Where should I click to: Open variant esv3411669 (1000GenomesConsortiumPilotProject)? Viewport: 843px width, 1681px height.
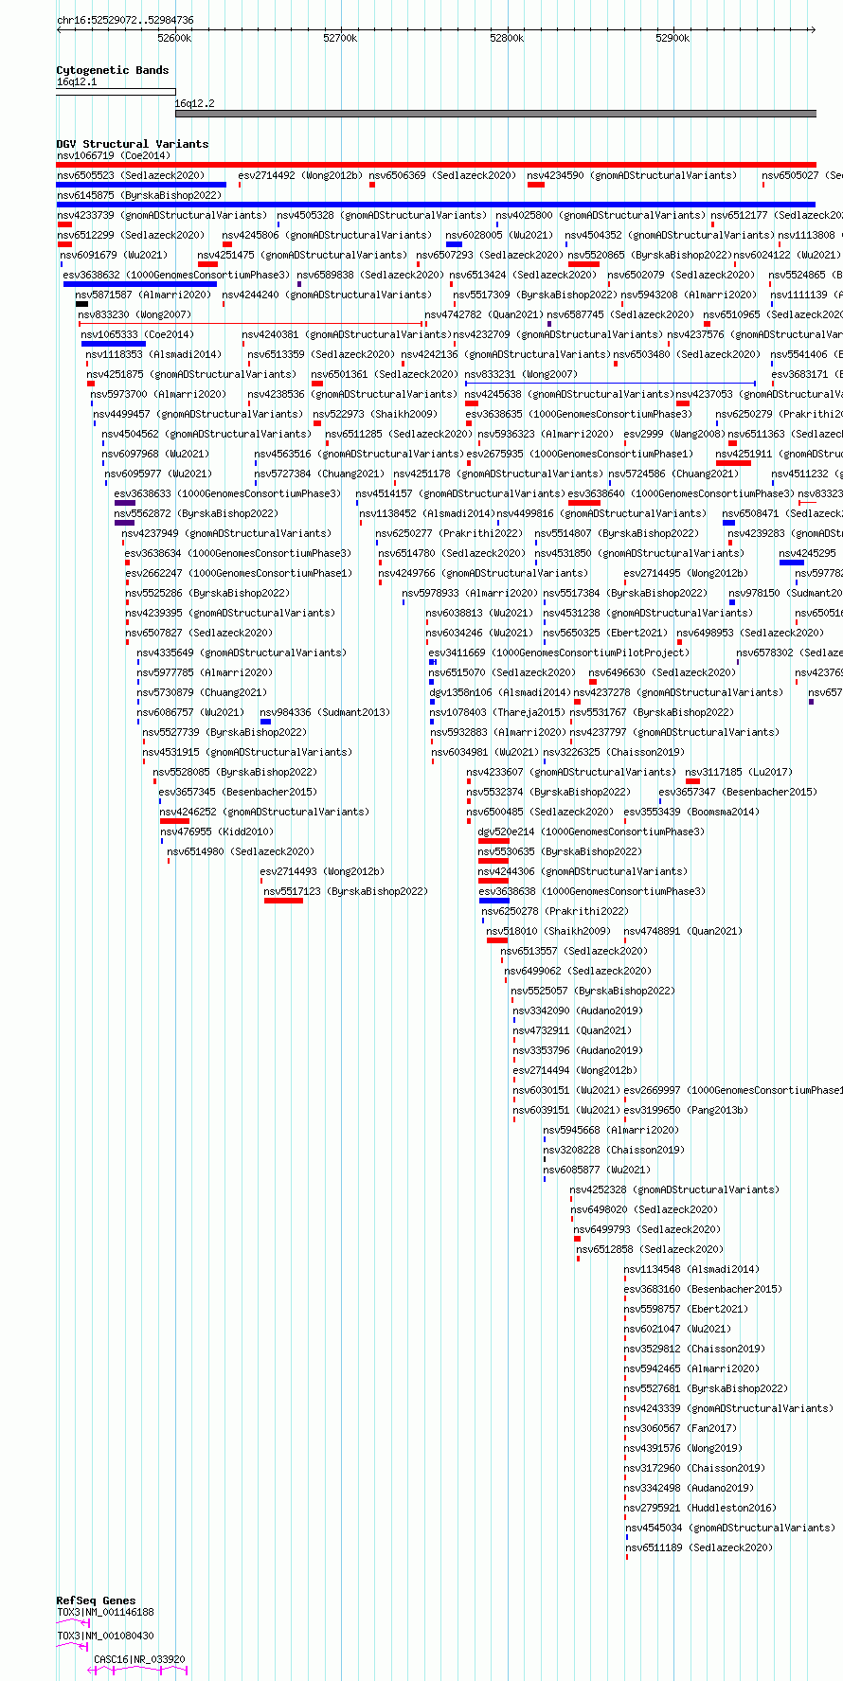tap(559, 653)
